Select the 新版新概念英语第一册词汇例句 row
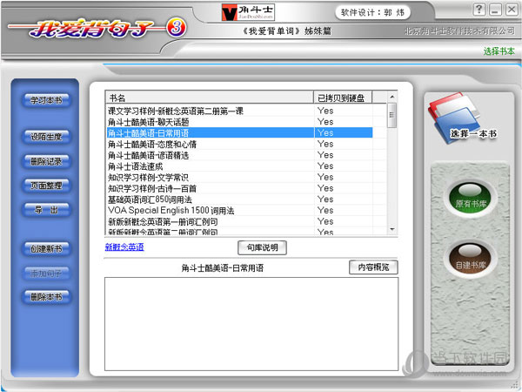The height and width of the screenshot is (392, 522). coord(240,221)
